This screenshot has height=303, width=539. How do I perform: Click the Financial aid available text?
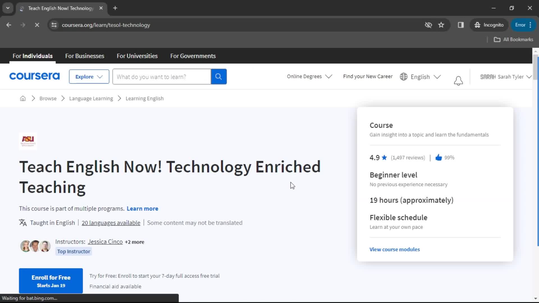pyautogui.click(x=115, y=286)
